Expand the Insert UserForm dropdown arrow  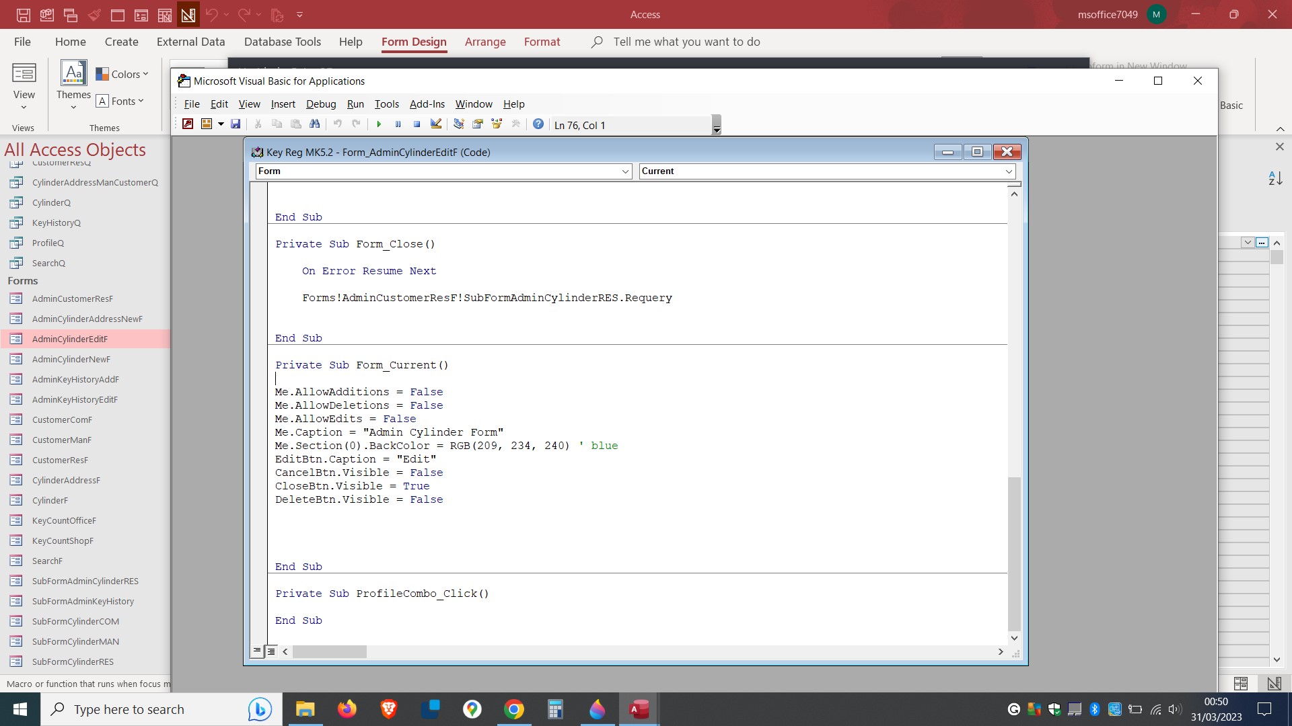point(222,124)
